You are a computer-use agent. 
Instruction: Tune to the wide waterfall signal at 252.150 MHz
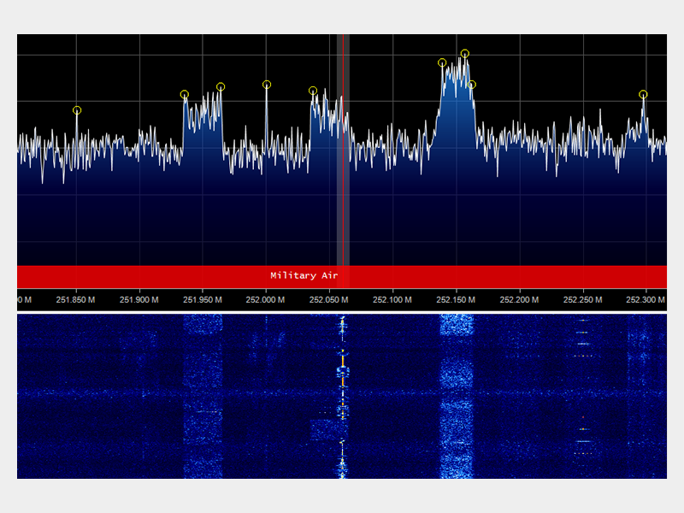click(456, 393)
